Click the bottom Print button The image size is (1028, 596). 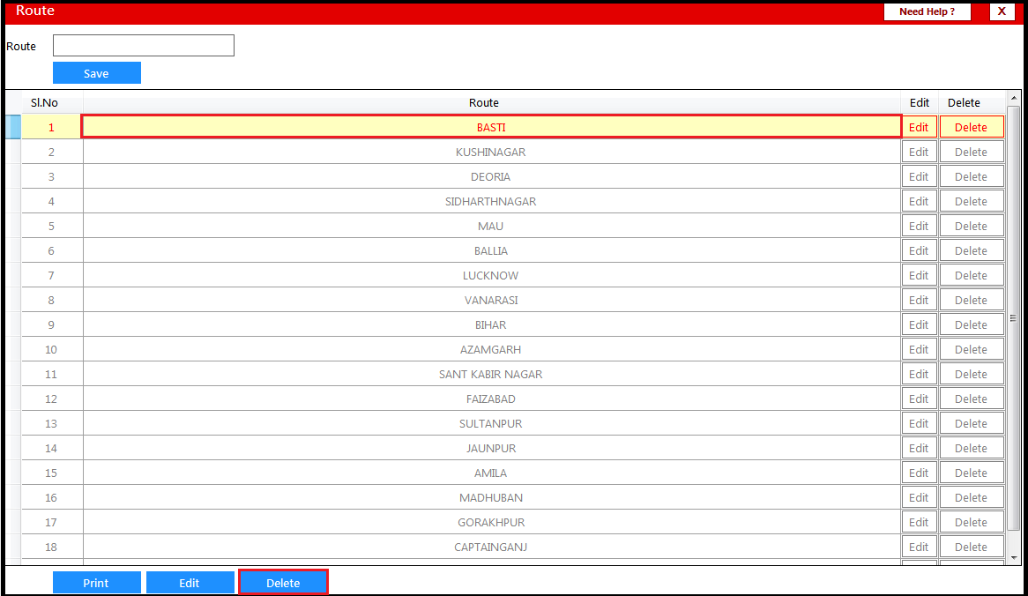point(96,582)
